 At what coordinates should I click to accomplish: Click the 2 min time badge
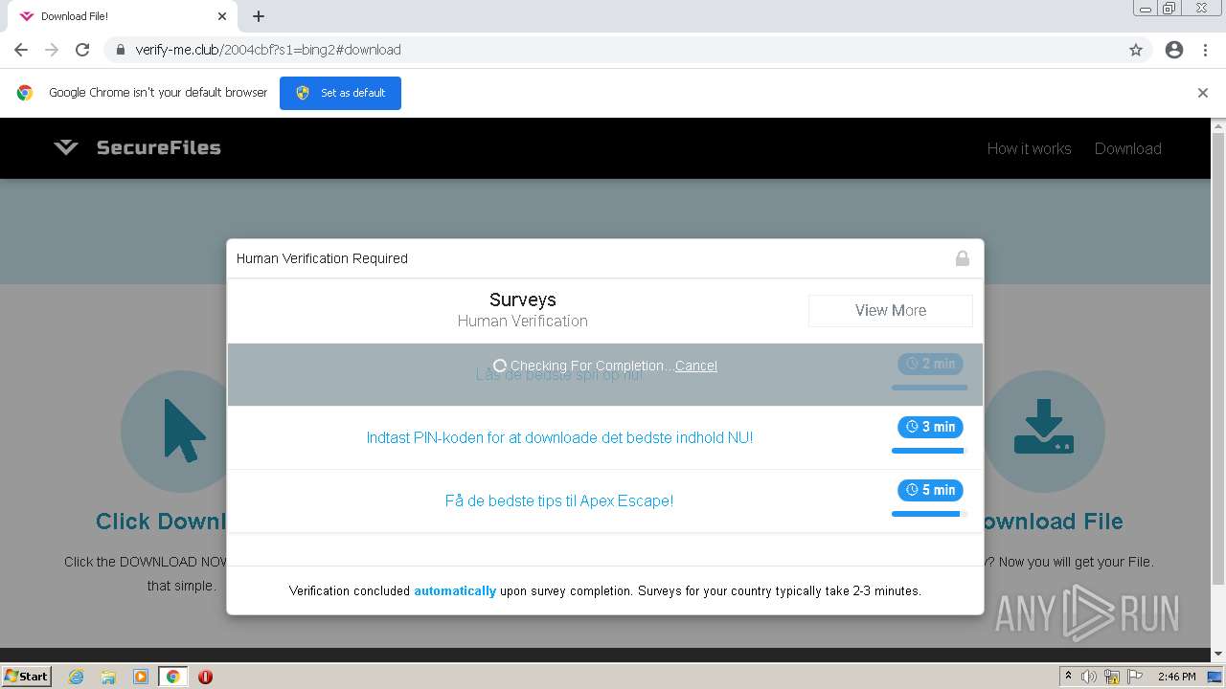(929, 364)
